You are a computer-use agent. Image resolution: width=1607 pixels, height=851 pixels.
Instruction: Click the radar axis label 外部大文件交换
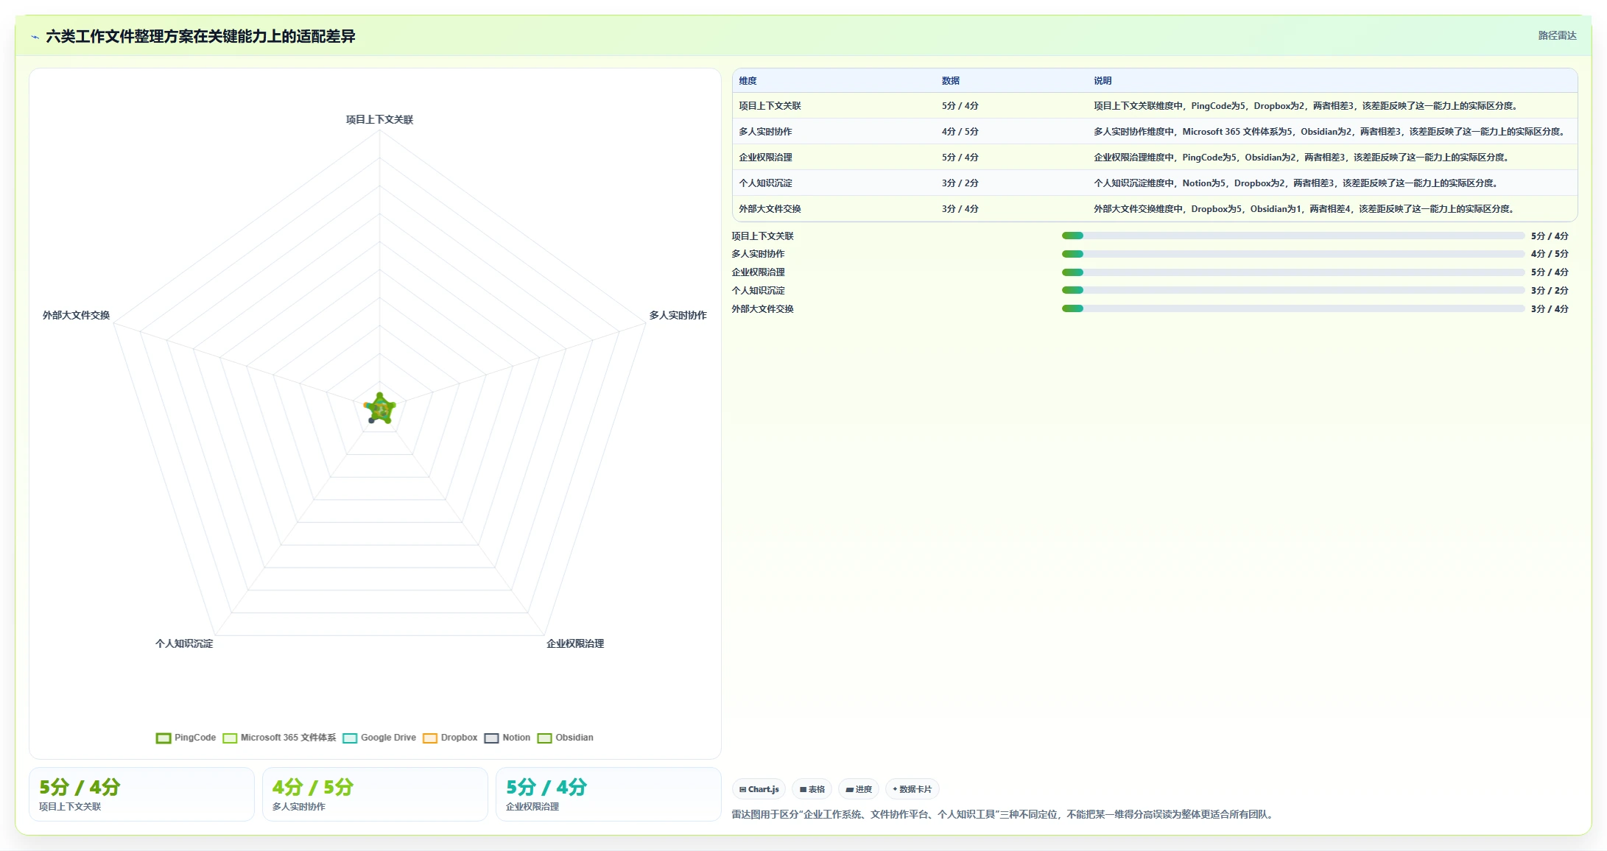click(x=76, y=315)
